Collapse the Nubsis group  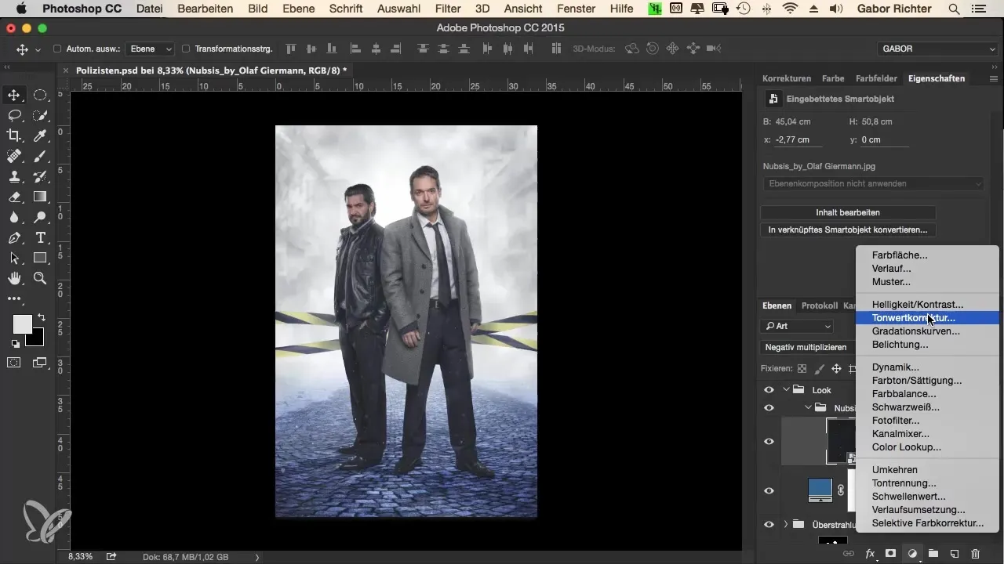[808, 407]
